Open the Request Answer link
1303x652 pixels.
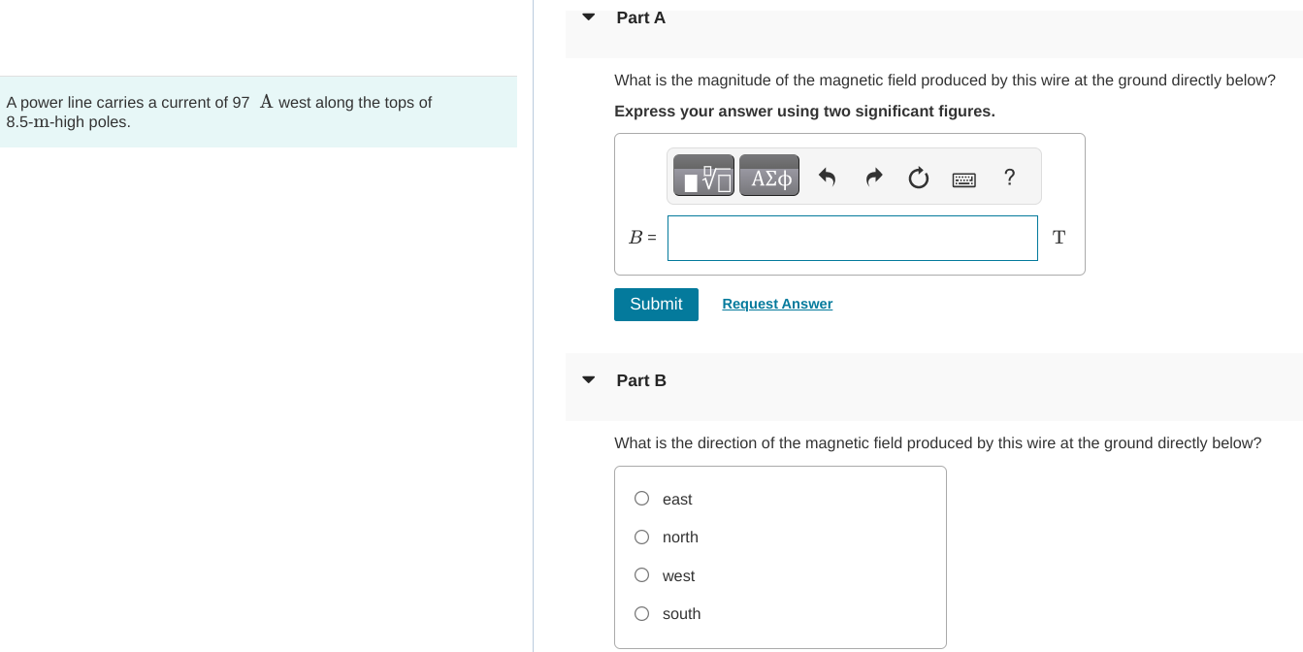[777, 304]
